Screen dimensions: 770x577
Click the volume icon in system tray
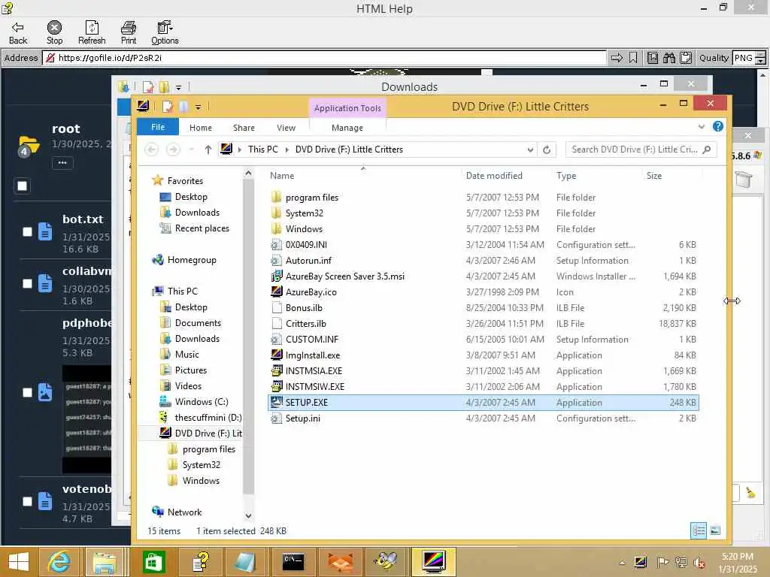pos(699,563)
